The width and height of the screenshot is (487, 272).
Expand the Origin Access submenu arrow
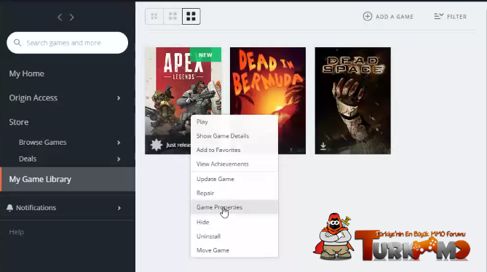pos(119,98)
